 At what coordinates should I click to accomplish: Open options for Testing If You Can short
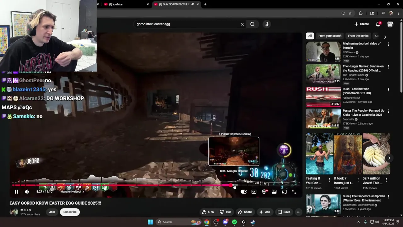coord(329,180)
